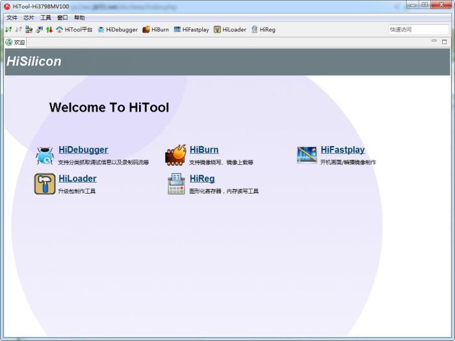Click the HiTool app icon in title bar
The image size is (455, 341).
7,6
